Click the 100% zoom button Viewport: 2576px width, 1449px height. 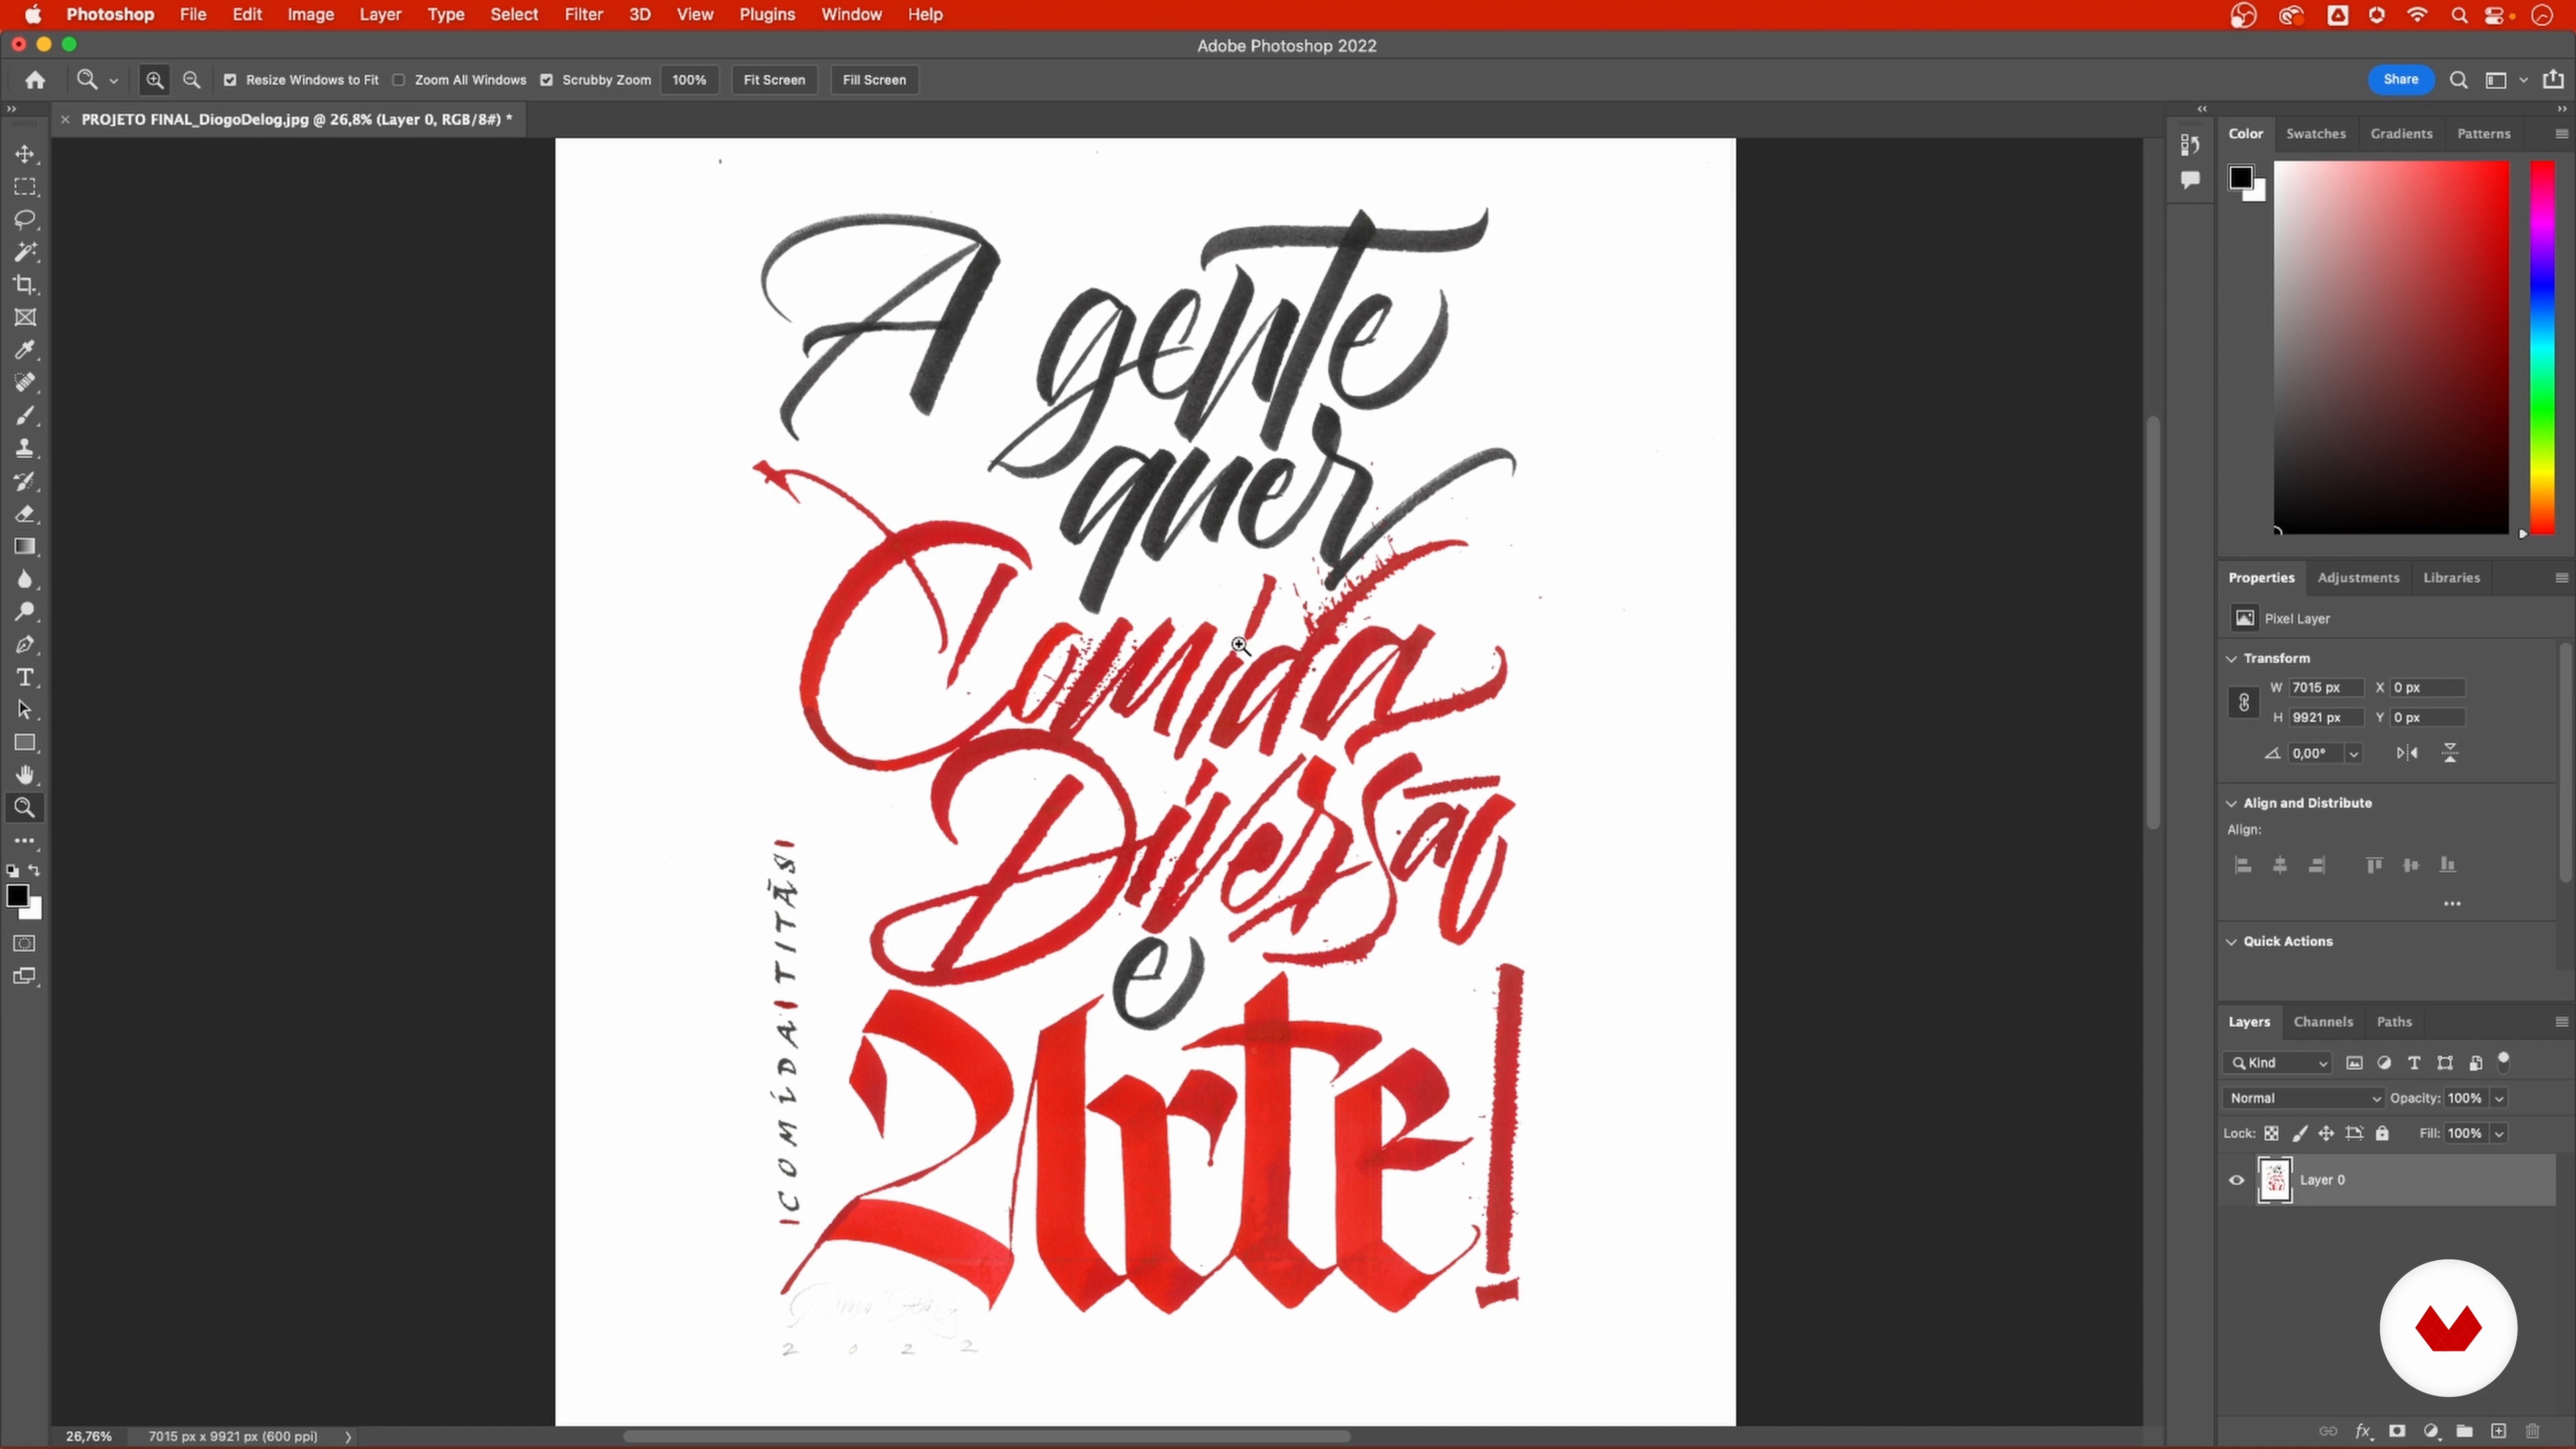click(x=689, y=80)
